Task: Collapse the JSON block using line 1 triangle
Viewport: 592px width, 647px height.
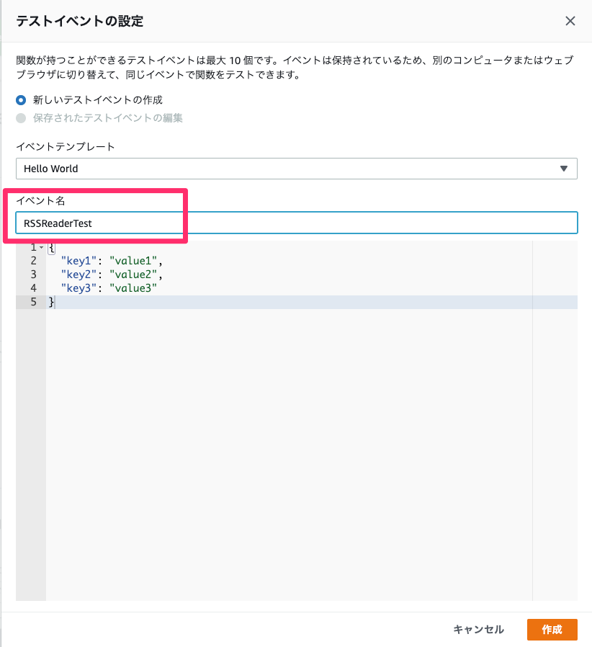Action: (x=40, y=246)
